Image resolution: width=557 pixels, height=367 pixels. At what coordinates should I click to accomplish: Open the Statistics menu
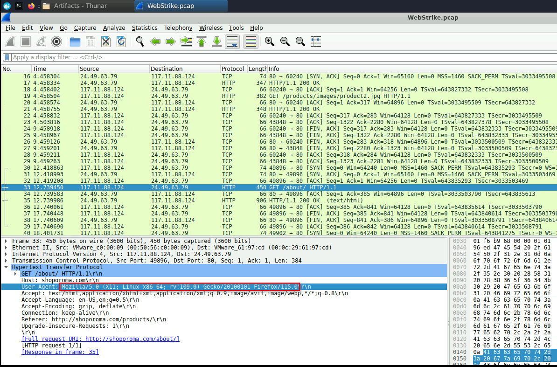click(145, 28)
